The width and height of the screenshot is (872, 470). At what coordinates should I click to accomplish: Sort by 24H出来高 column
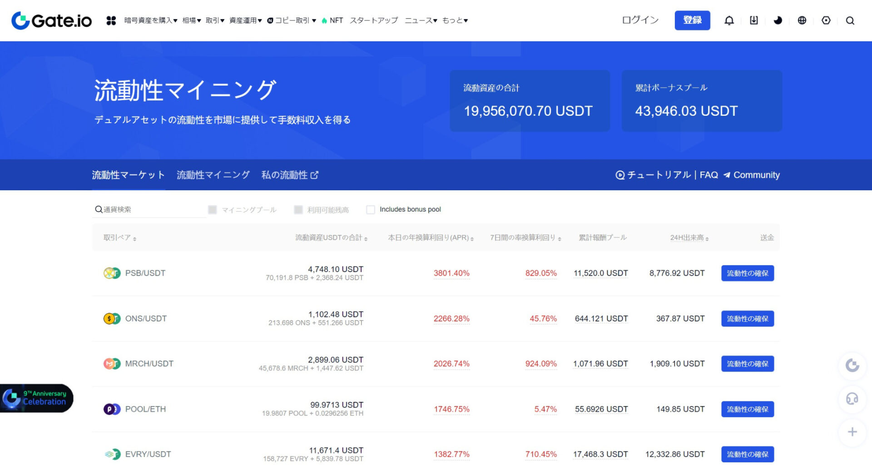[689, 237]
